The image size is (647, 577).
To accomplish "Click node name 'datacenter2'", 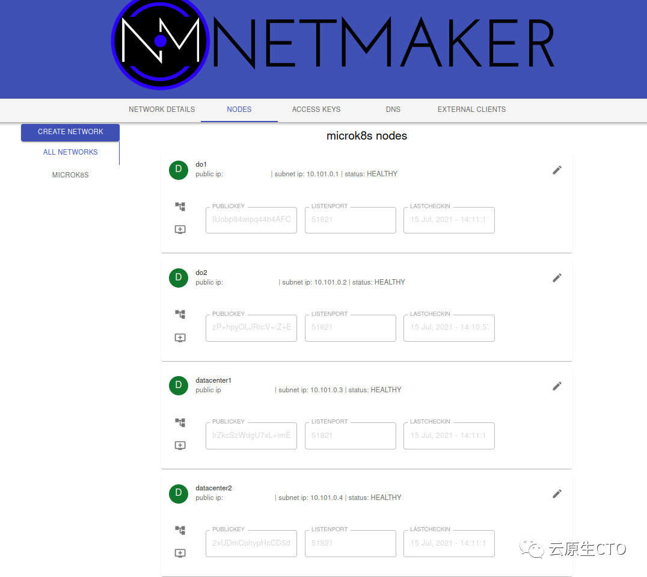I will [x=213, y=488].
